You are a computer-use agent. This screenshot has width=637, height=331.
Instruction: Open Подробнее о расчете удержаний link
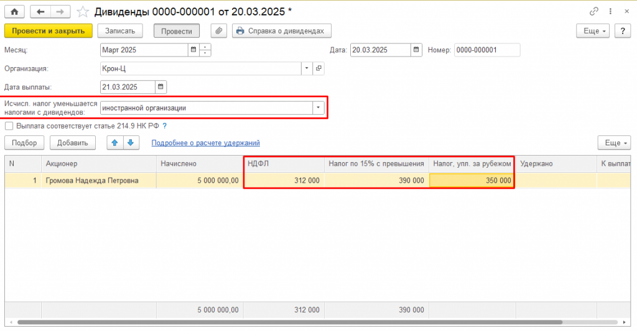click(205, 143)
